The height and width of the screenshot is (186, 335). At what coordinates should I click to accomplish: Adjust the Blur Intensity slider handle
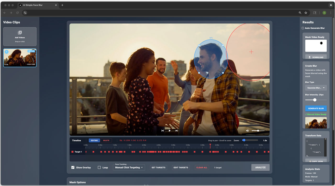coord(315,100)
